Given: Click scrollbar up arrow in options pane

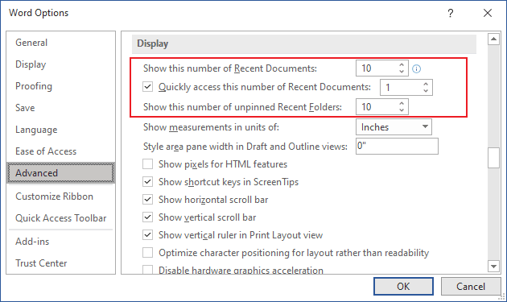Looking at the screenshot, I should tap(493, 39).
